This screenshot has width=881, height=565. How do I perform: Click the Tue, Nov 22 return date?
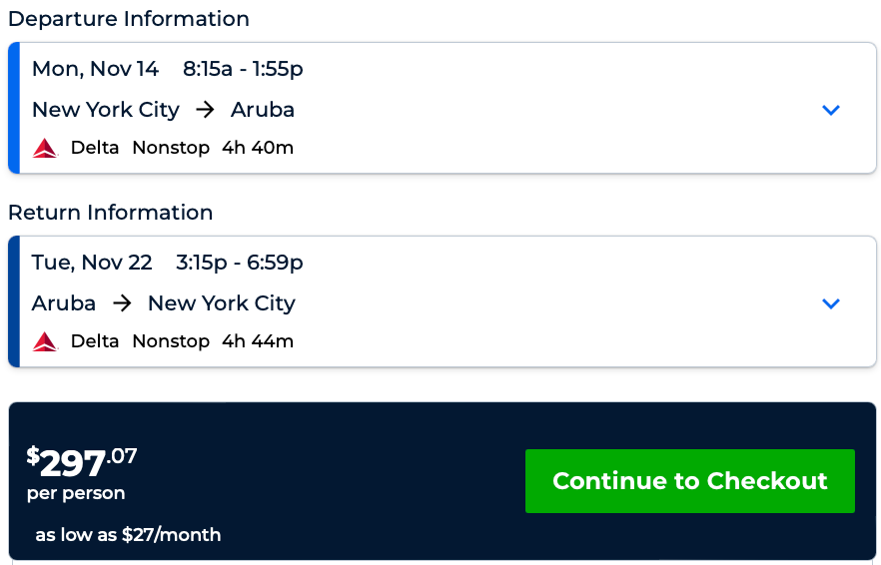pyautogui.click(x=92, y=263)
